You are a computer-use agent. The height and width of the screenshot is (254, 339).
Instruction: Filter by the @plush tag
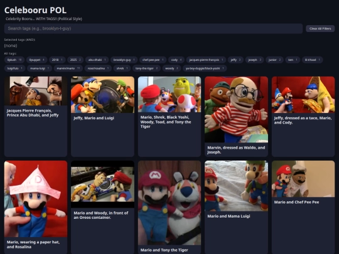click(14, 60)
